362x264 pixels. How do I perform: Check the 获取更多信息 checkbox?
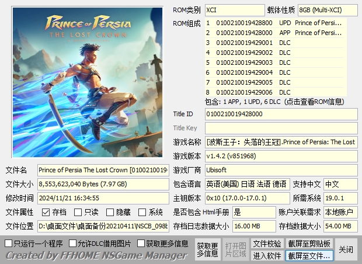click(141, 243)
